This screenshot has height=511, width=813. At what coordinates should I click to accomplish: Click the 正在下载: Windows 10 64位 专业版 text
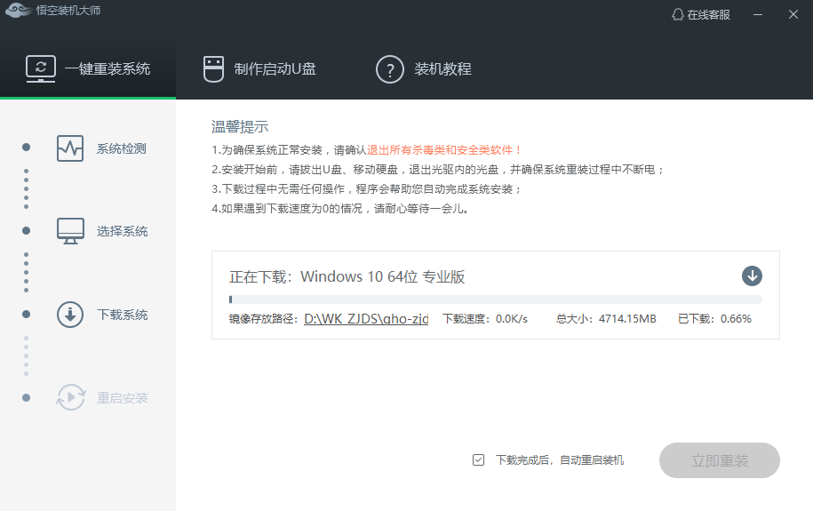347,276
